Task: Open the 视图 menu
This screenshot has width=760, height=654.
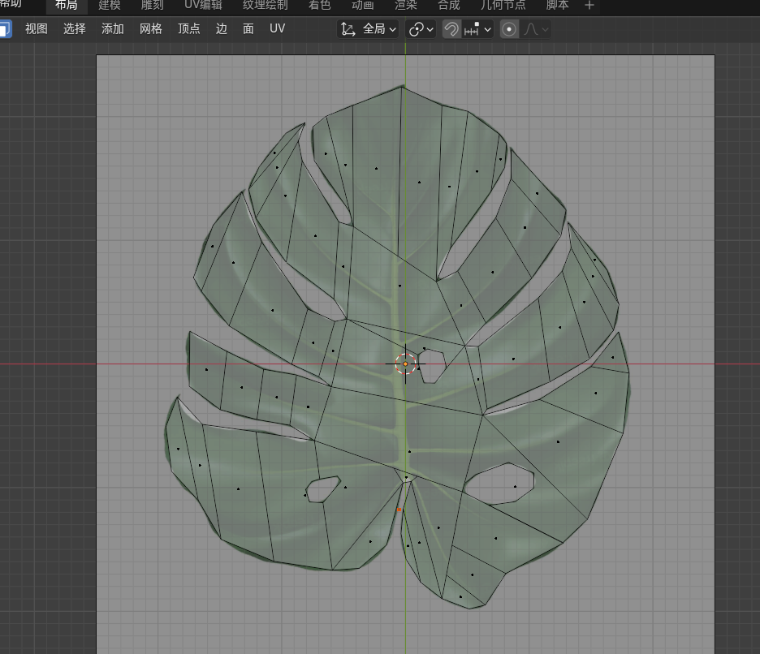Action: point(37,28)
